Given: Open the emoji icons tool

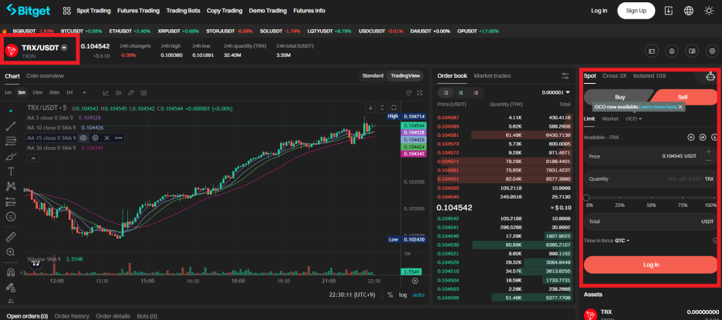Looking at the screenshot, I should pos(11,216).
